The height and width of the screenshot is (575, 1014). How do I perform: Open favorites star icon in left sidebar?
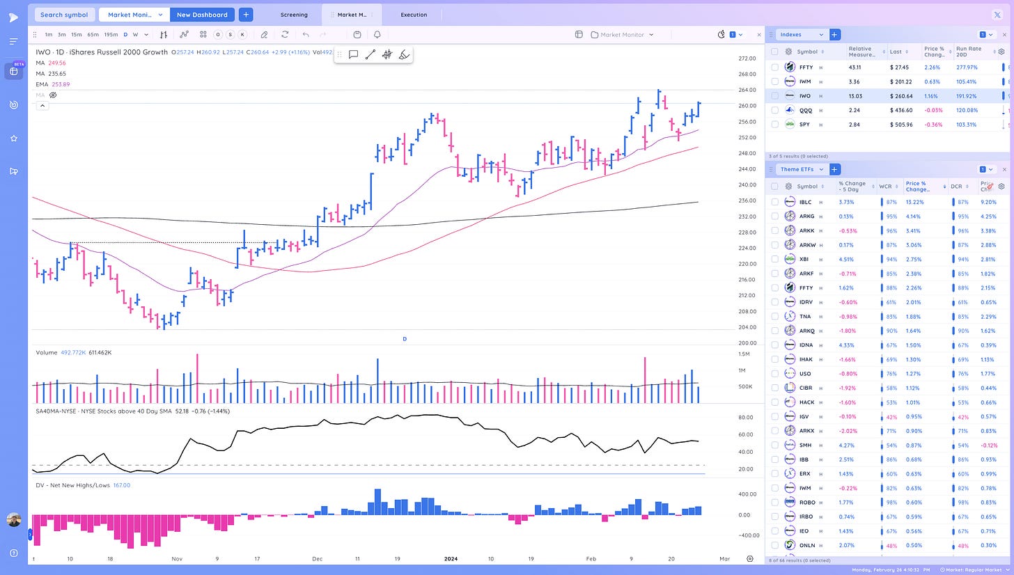[x=14, y=139]
